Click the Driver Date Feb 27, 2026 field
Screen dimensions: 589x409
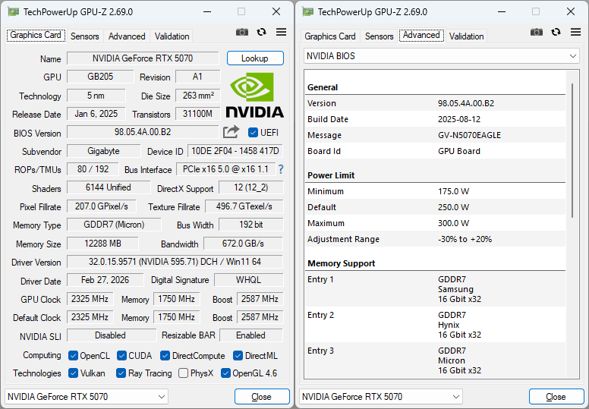pos(106,280)
